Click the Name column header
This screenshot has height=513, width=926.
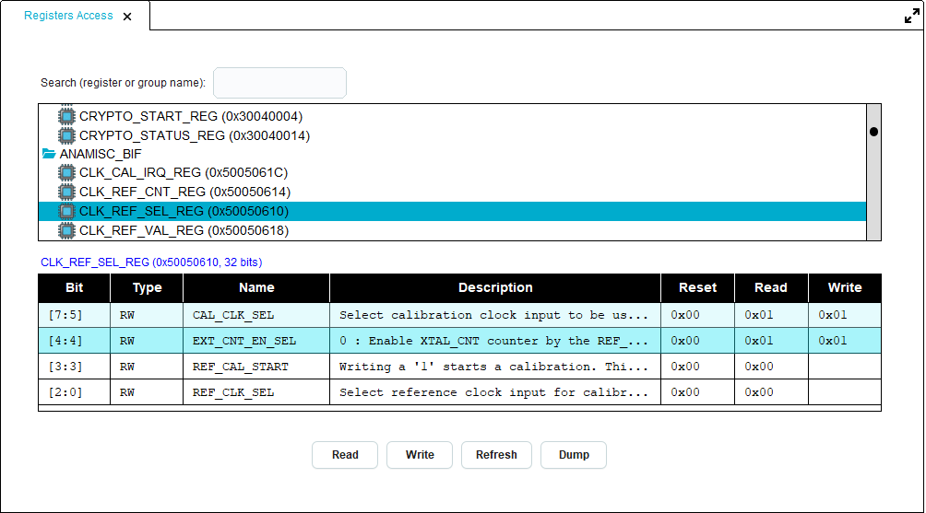coord(256,287)
